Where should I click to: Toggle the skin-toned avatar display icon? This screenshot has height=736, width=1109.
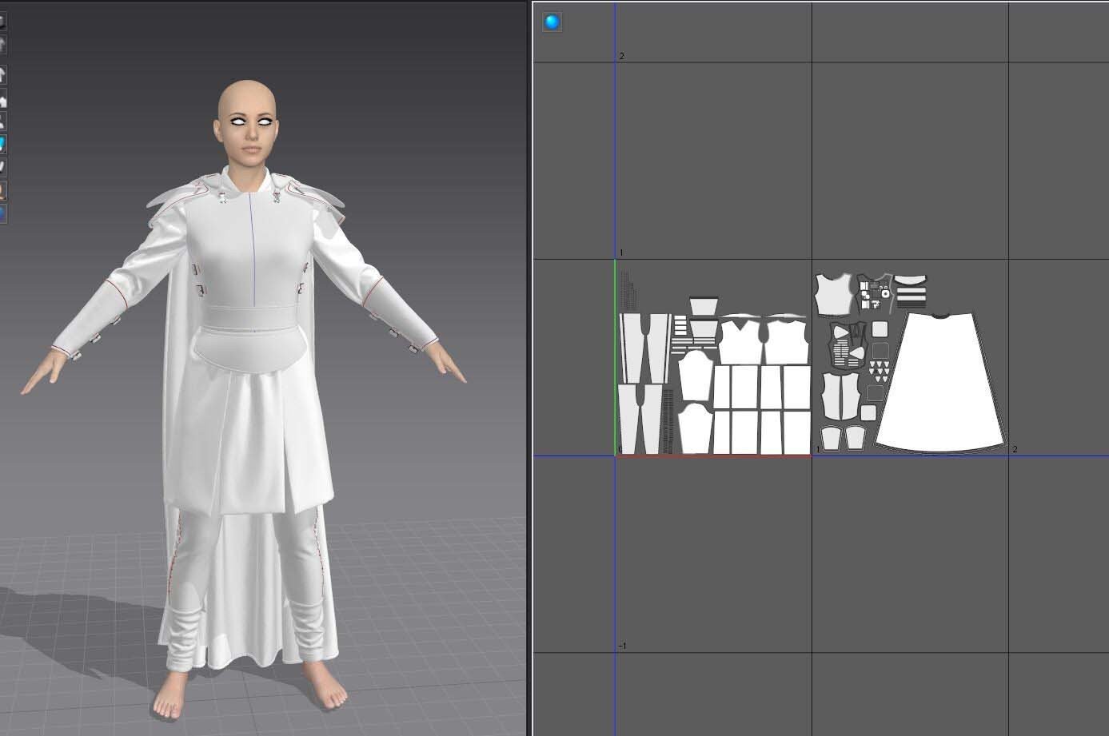2,191
